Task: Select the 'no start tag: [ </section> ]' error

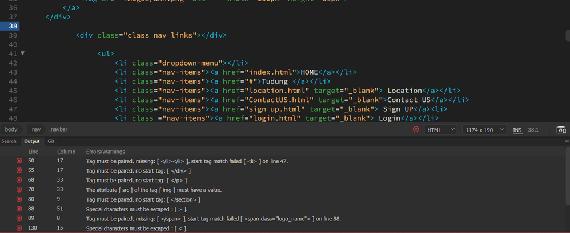Action: 143,199
